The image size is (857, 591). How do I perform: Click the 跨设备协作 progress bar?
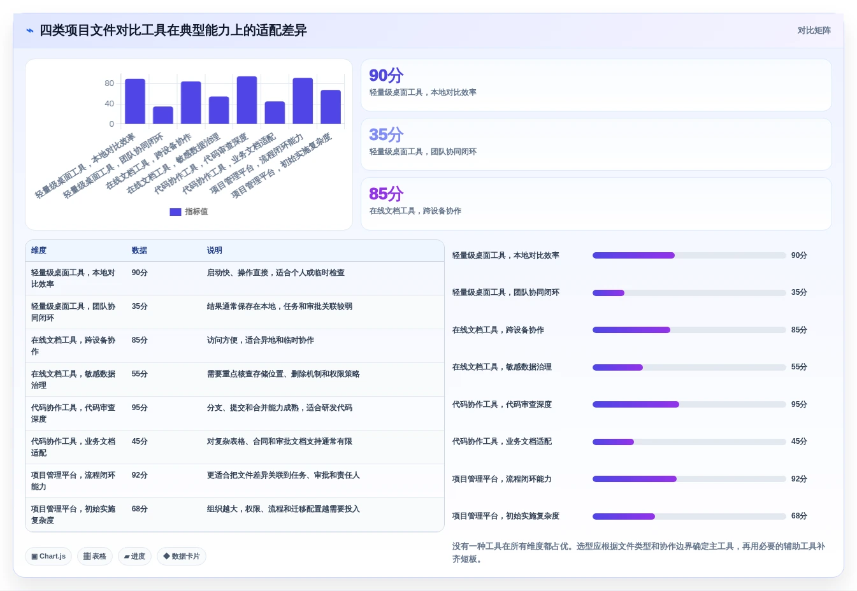689,330
